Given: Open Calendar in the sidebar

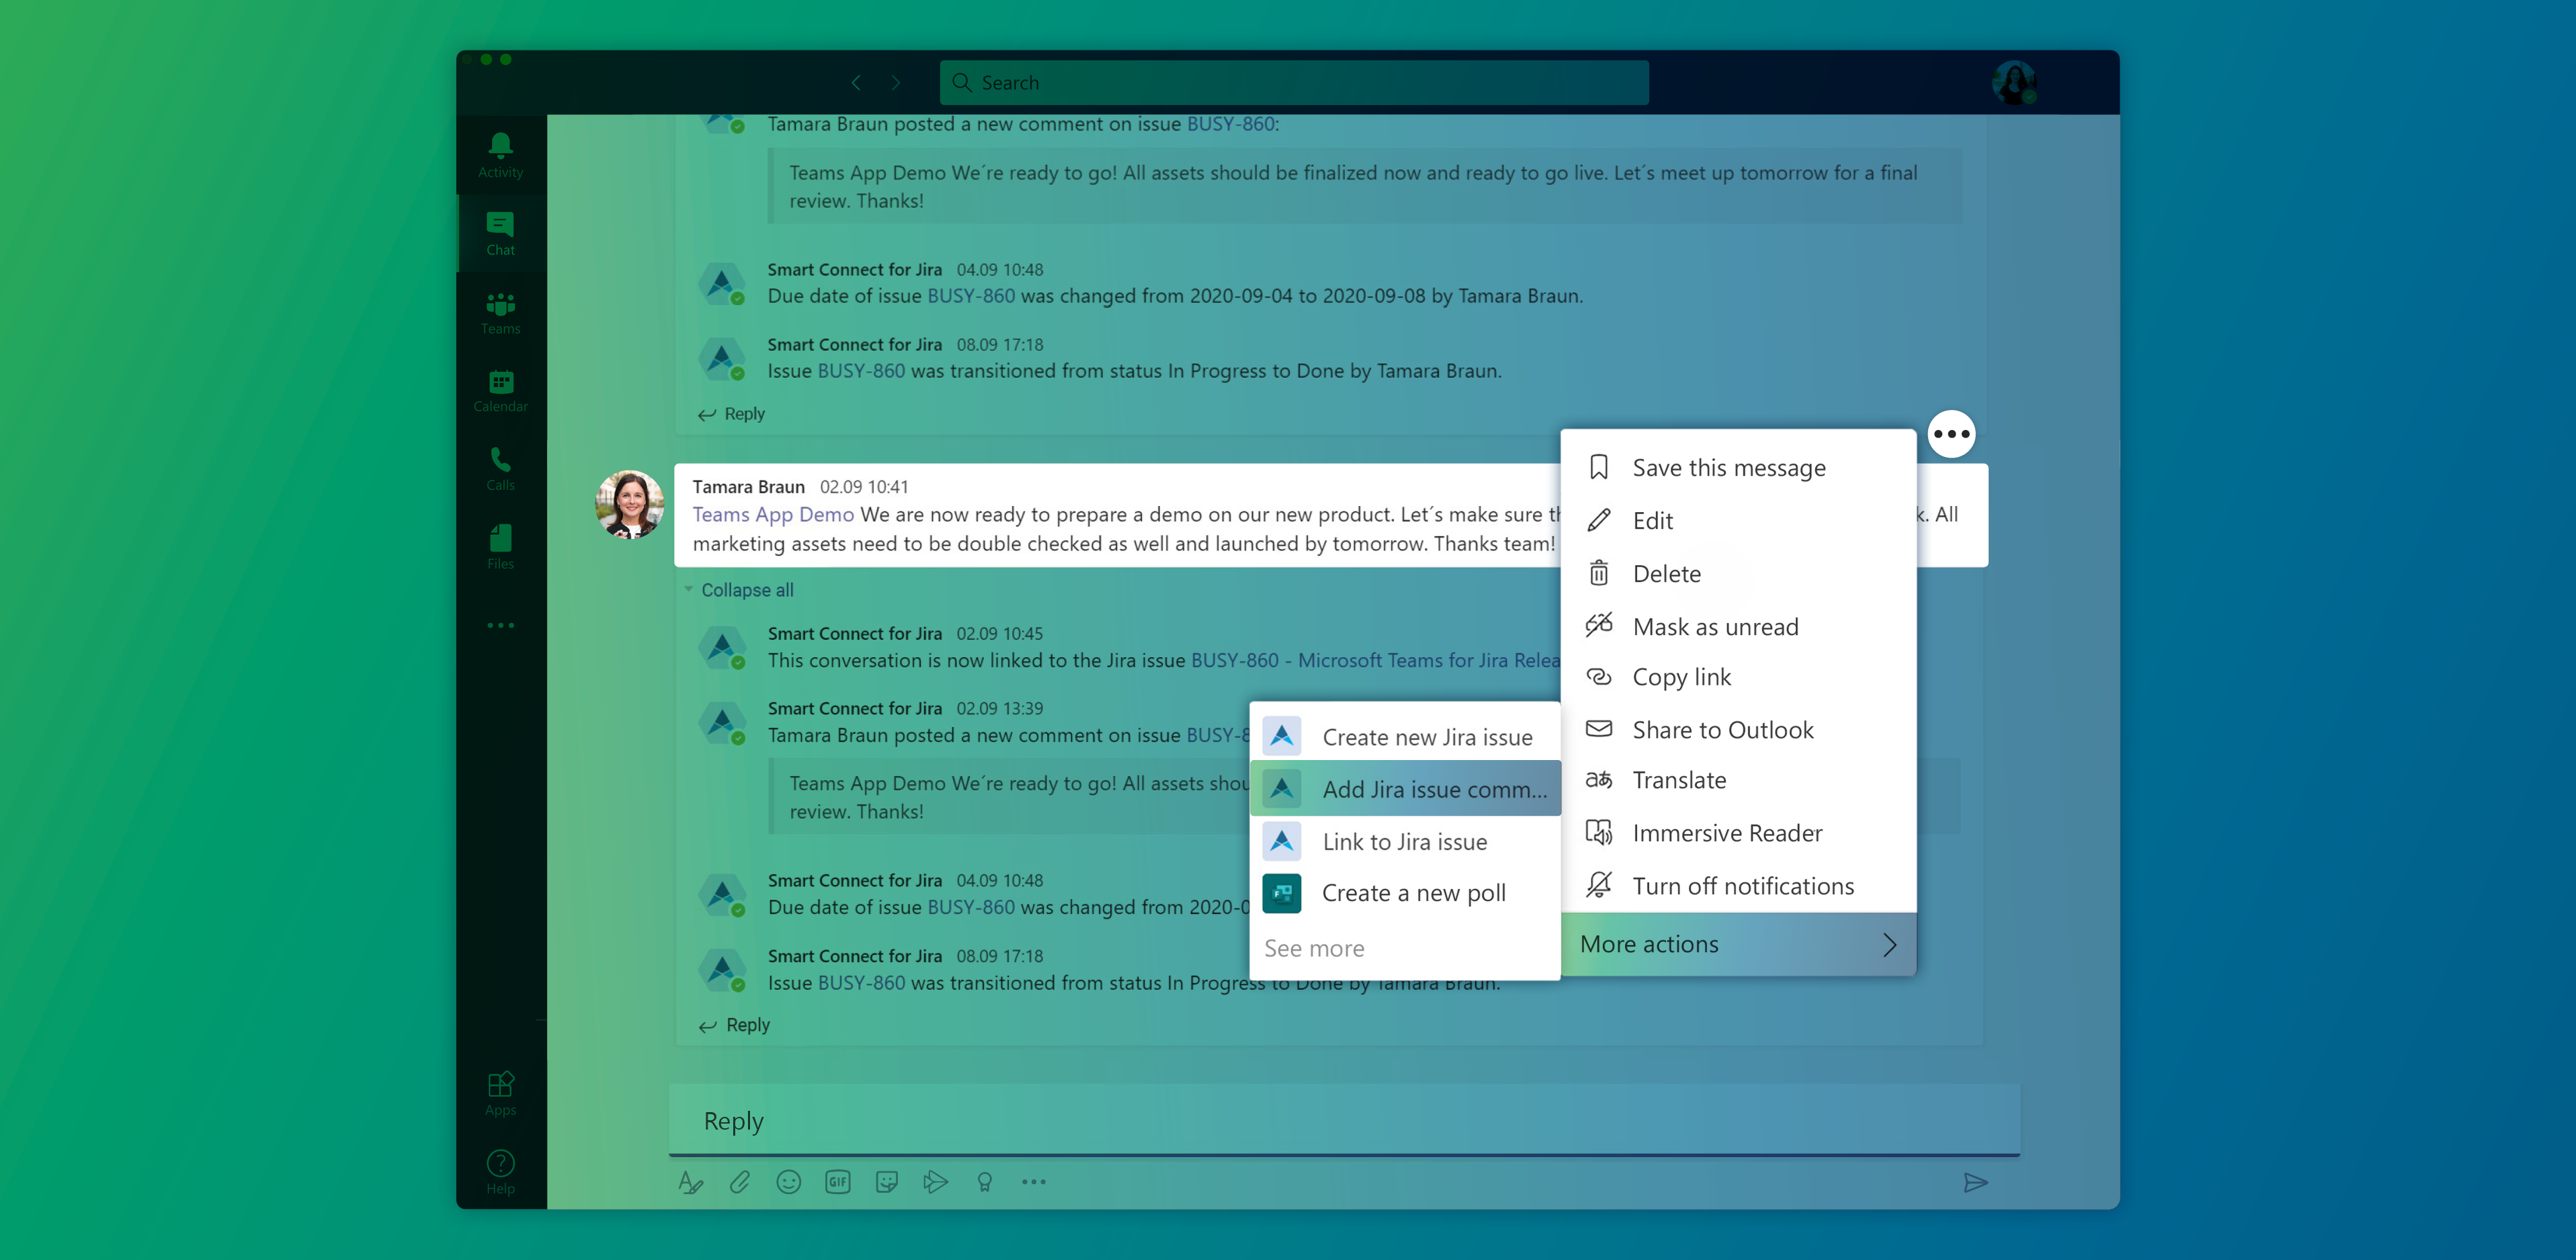Looking at the screenshot, I should (500, 390).
